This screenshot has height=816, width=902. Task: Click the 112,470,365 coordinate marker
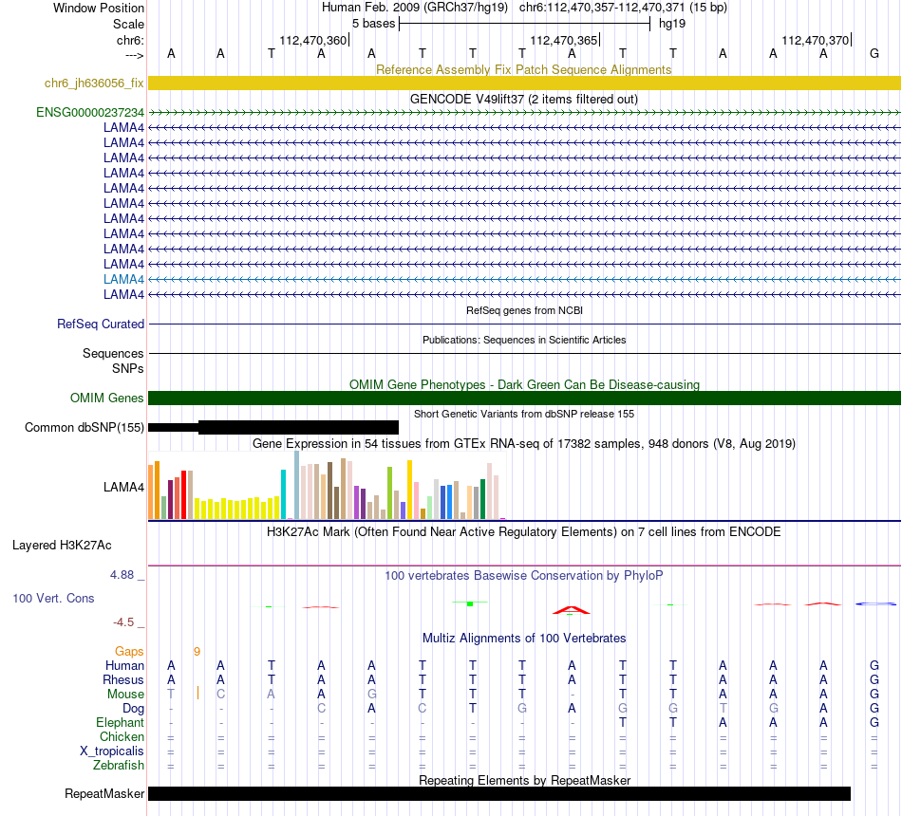(x=564, y=40)
